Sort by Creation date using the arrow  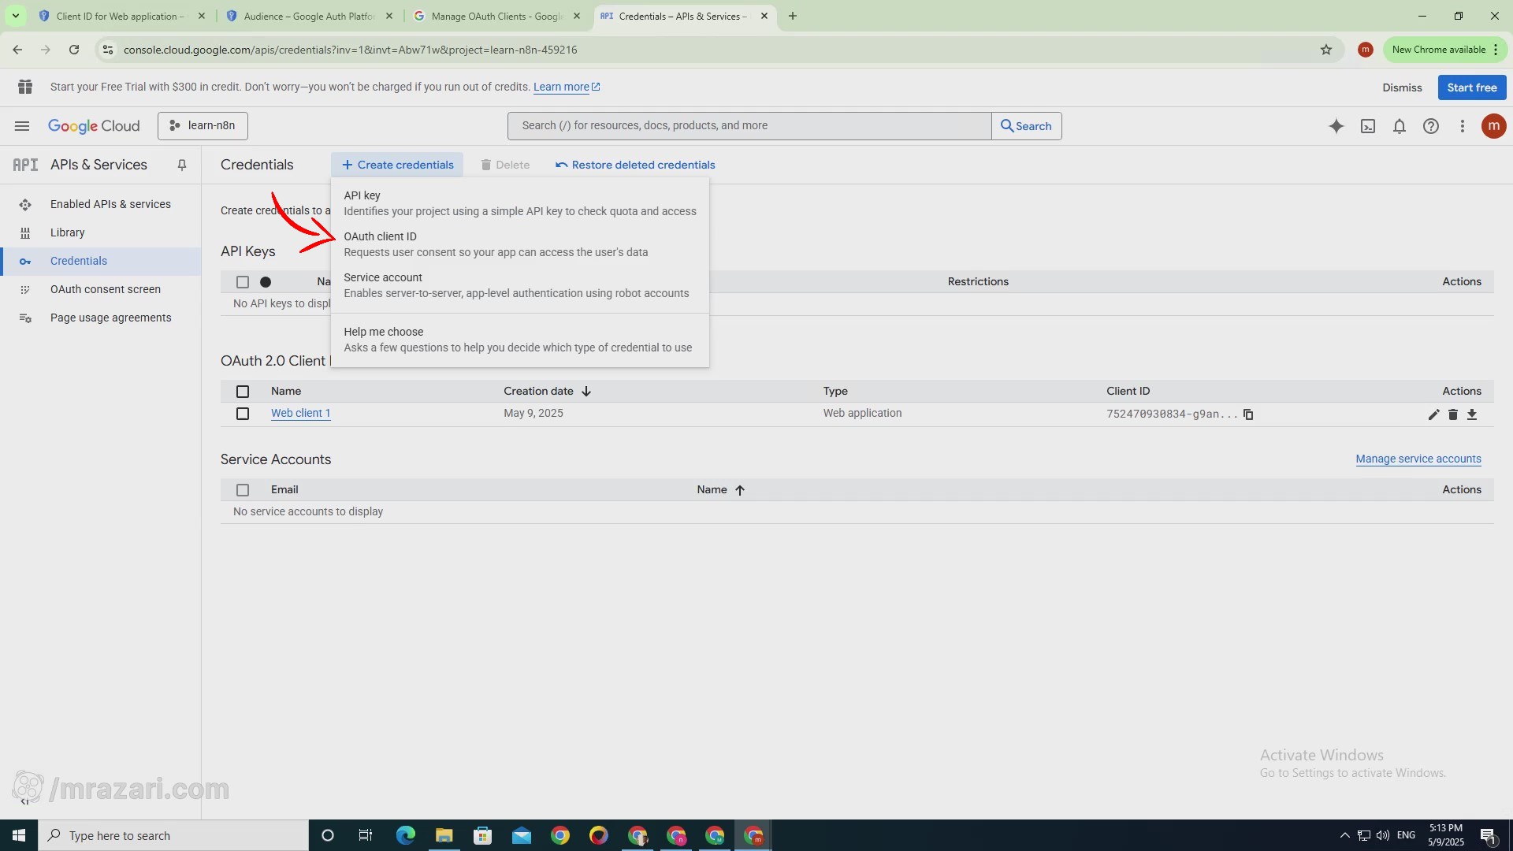pyautogui.click(x=586, y=391)
